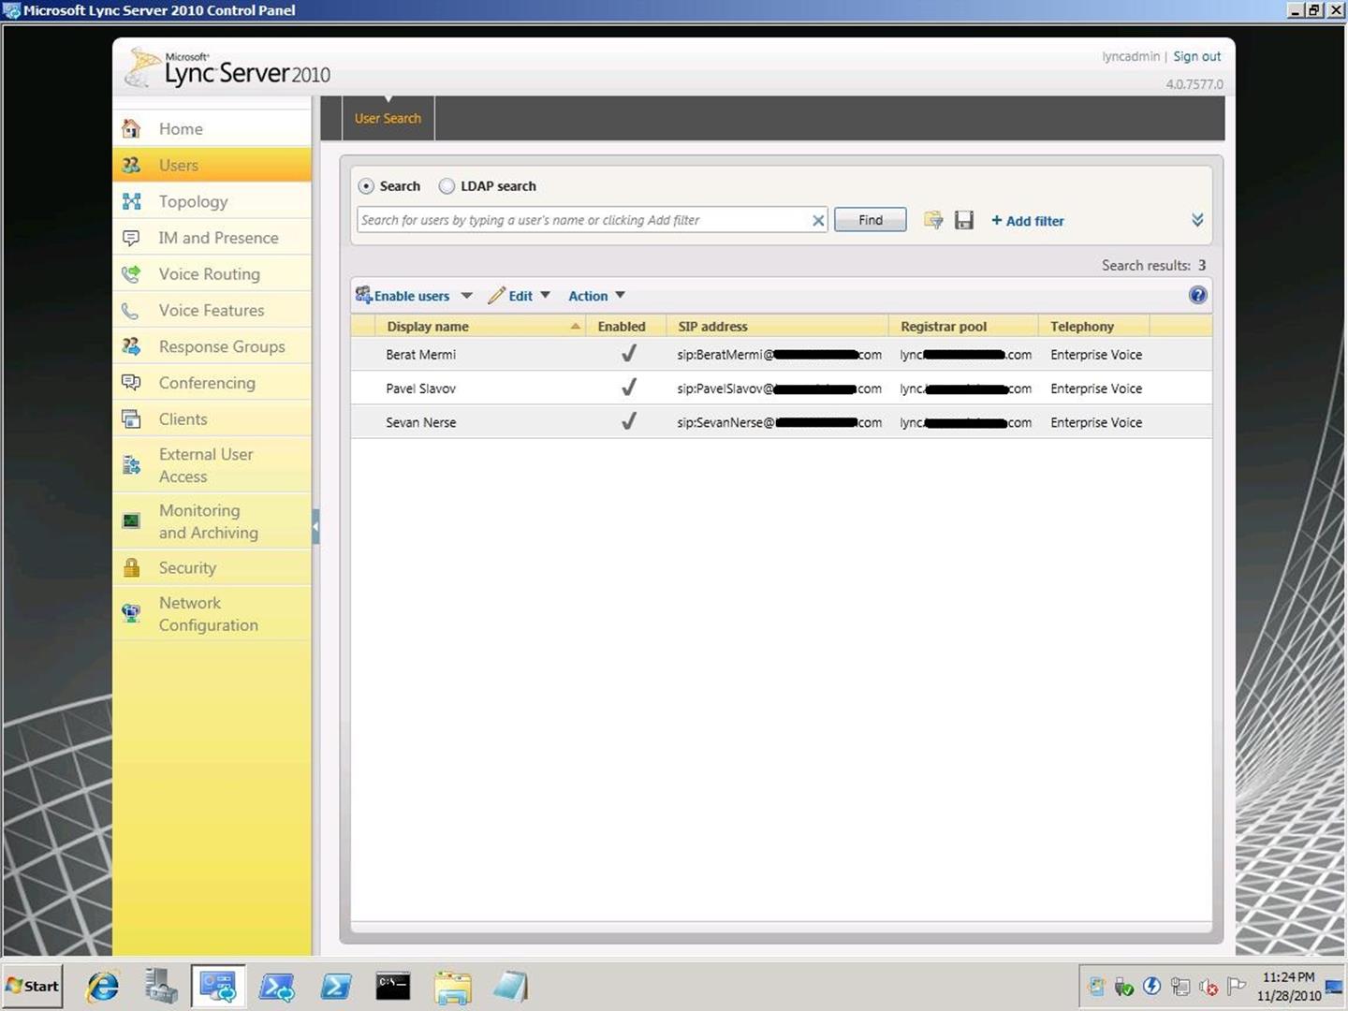The height and width of the screenshot is (1011, 1348).
Task: Expand the Enable users dropdown
Action: coord(466,296)
